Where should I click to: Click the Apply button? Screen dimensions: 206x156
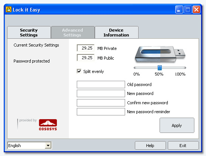pos(177,125)
